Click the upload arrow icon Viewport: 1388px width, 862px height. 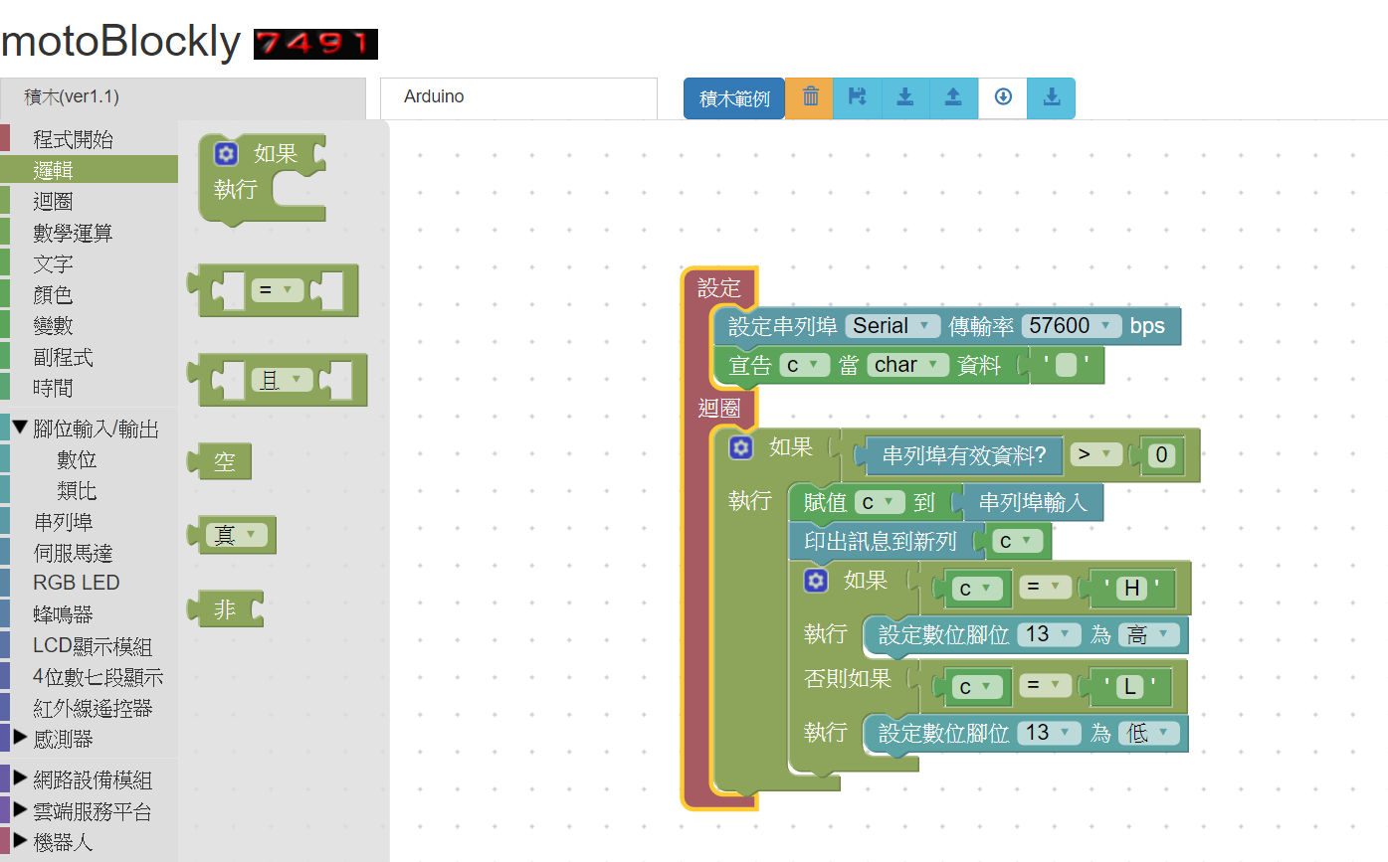click(x=953, y=97)
